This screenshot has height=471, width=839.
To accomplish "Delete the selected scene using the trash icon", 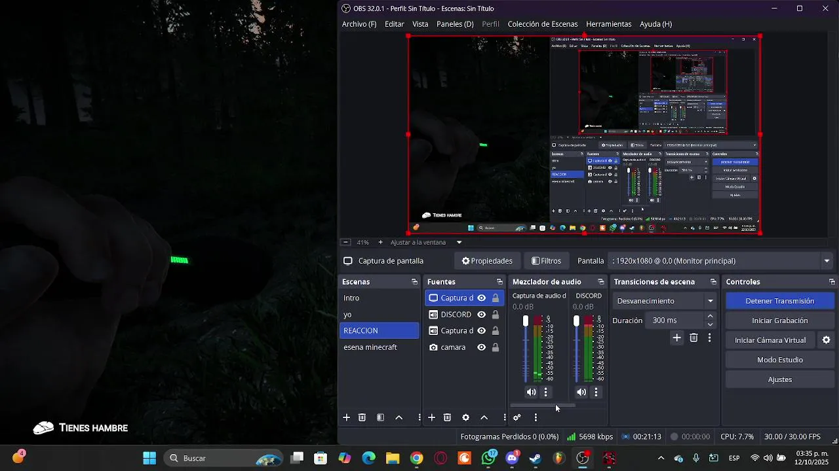I will (x=362, y=417).
